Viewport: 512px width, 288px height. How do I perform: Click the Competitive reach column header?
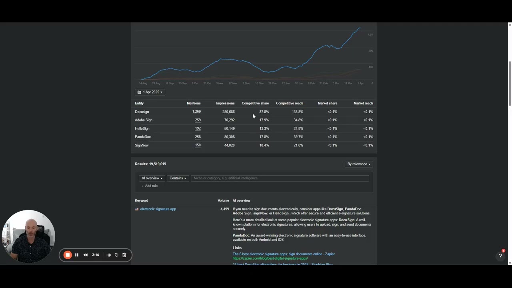pos(290,103)
